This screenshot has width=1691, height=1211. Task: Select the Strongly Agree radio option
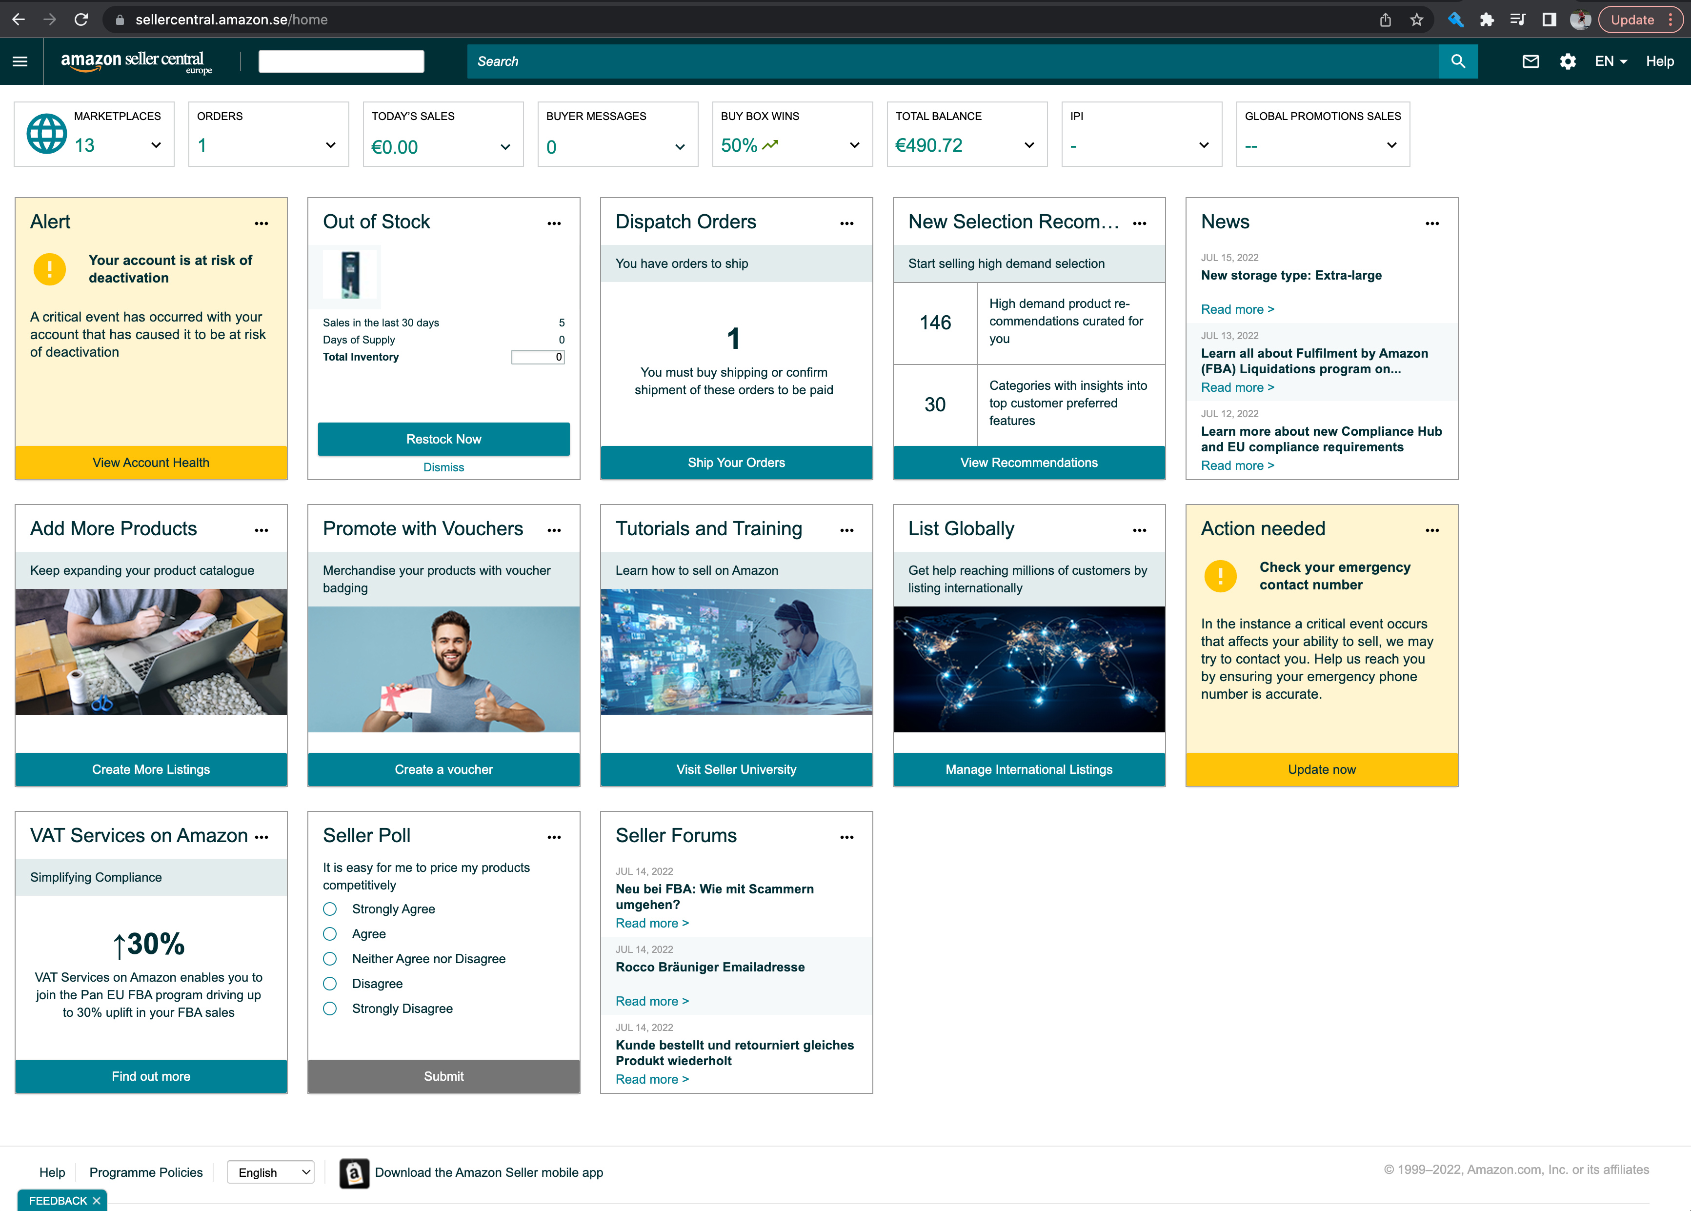pos(329,909)
